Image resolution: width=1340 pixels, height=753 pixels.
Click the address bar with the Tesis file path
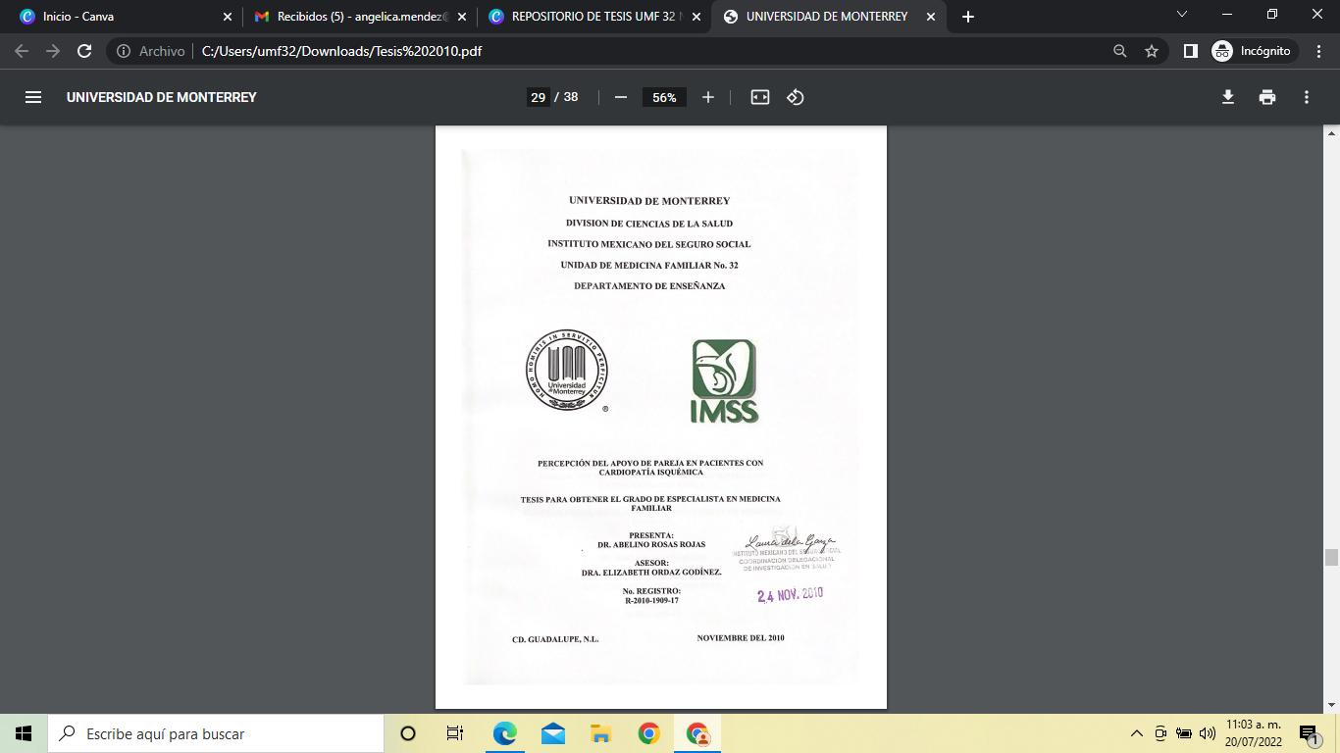click(x=628, y=51)
